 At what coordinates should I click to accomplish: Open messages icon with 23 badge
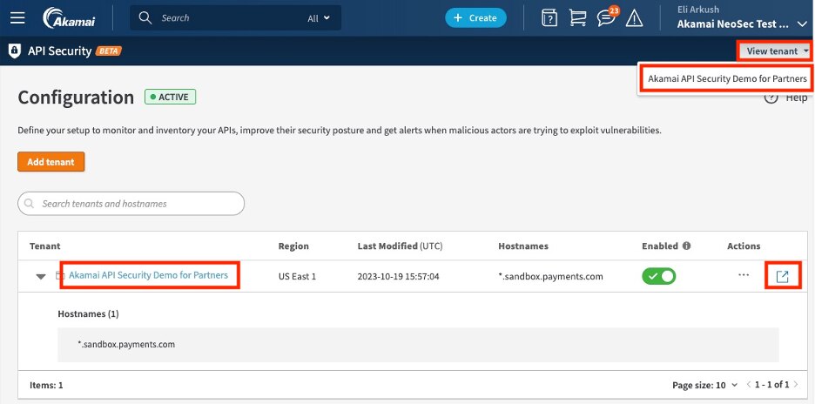(608, 17)
